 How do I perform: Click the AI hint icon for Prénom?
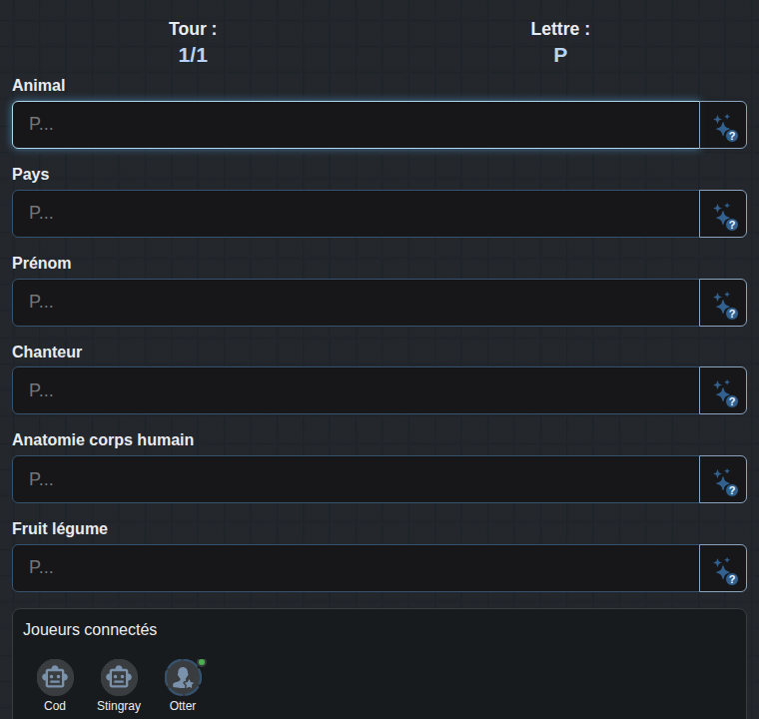(x=723, y=303)
